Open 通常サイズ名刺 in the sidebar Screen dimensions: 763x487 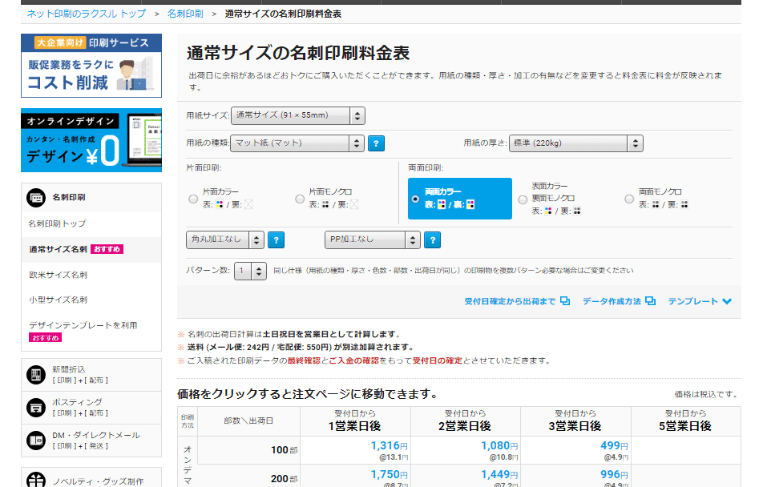point(58,250)
